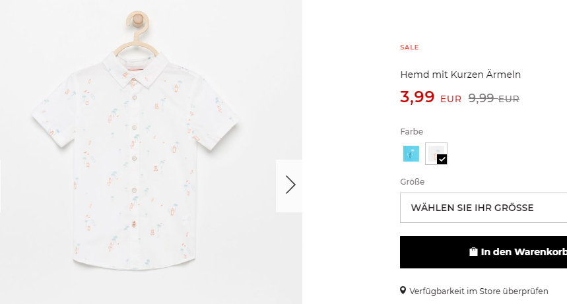Open Verfügbarkeit im Store überprüfen link
The width and height of the screenshot is (567, 304).
(x=479, y=291)
